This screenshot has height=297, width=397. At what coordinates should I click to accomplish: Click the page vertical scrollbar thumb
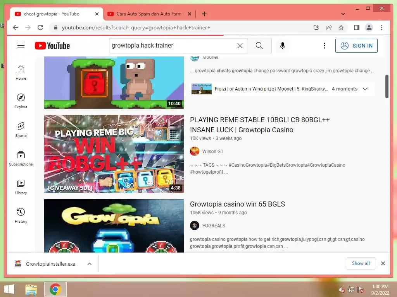pyautogui.click(x=387, y=86)
